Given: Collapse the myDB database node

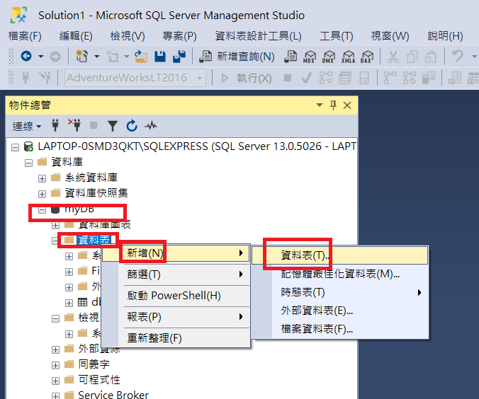Looking at the screenshot, I should [x=42, y=210].
